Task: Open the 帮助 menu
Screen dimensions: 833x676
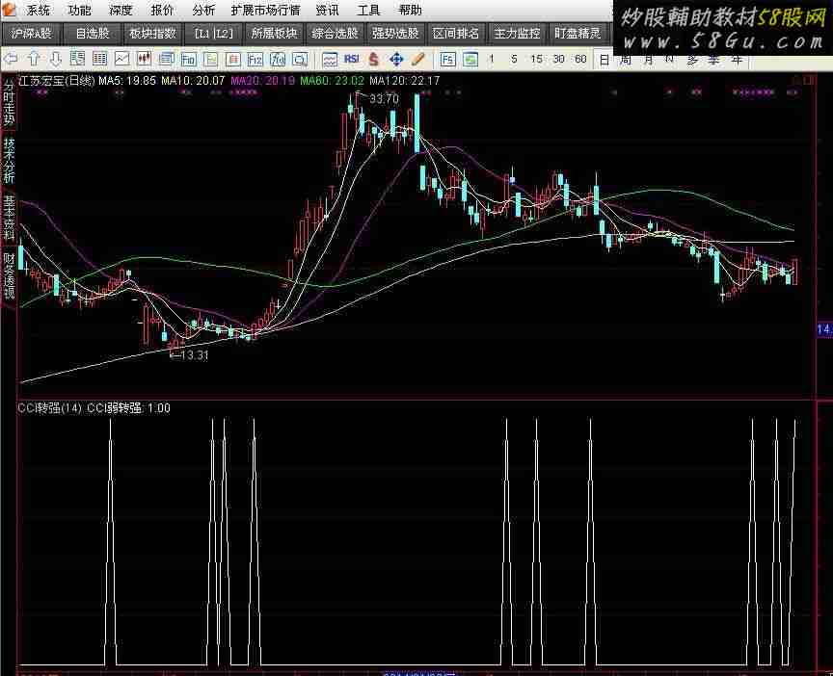Action: (410, 10)
